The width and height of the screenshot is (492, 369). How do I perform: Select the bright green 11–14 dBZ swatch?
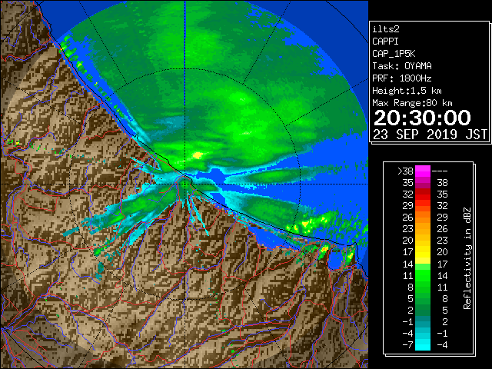tap(423, 275)
